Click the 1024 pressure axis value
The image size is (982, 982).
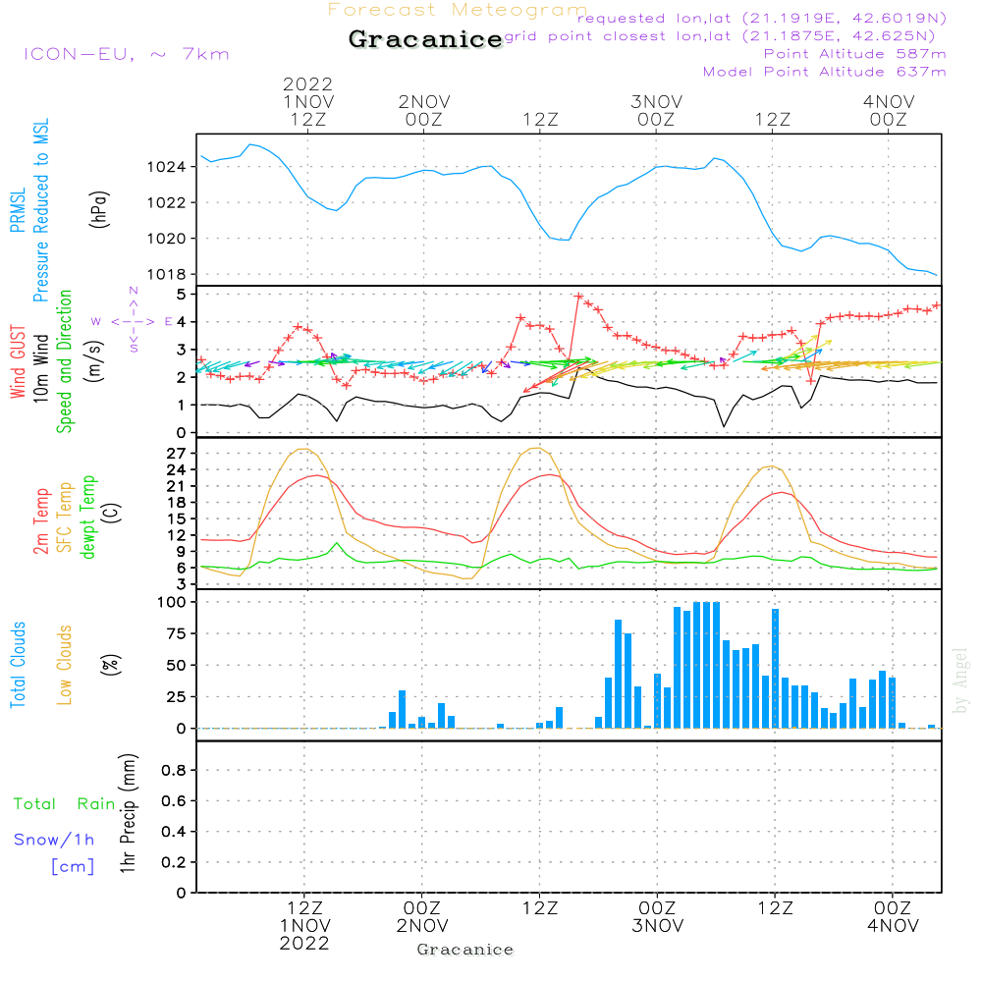pos(166,167)
